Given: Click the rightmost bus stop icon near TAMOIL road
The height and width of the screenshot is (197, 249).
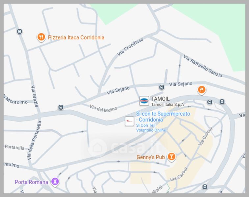Looking at the screenshot, I should (x=222, y=101).
